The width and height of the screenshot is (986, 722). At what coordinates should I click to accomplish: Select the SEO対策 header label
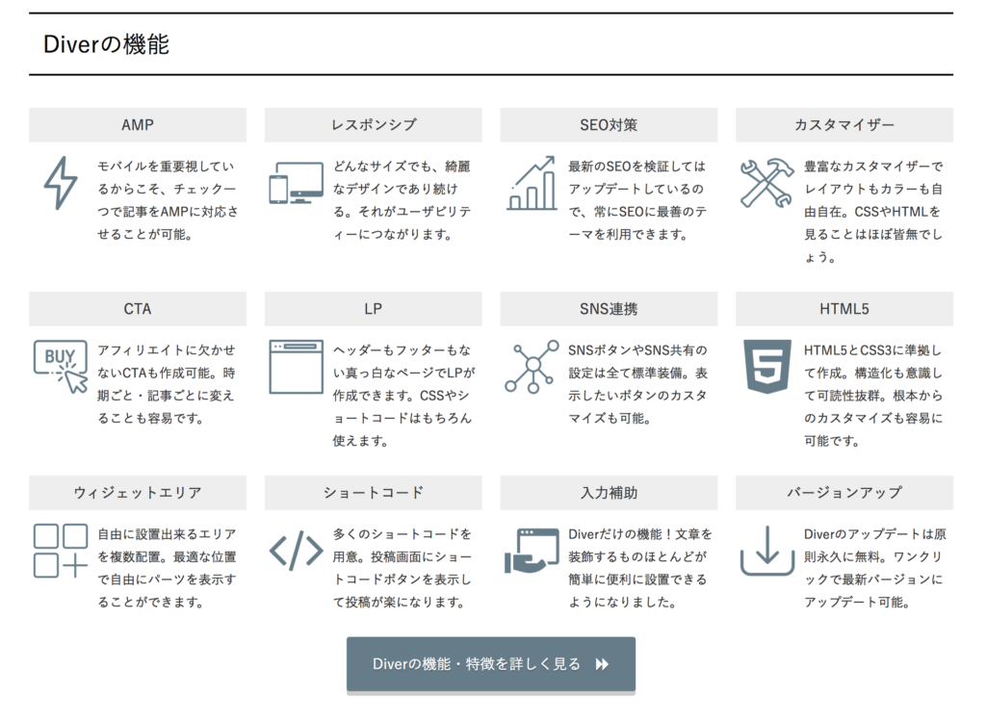click(609, 124)
